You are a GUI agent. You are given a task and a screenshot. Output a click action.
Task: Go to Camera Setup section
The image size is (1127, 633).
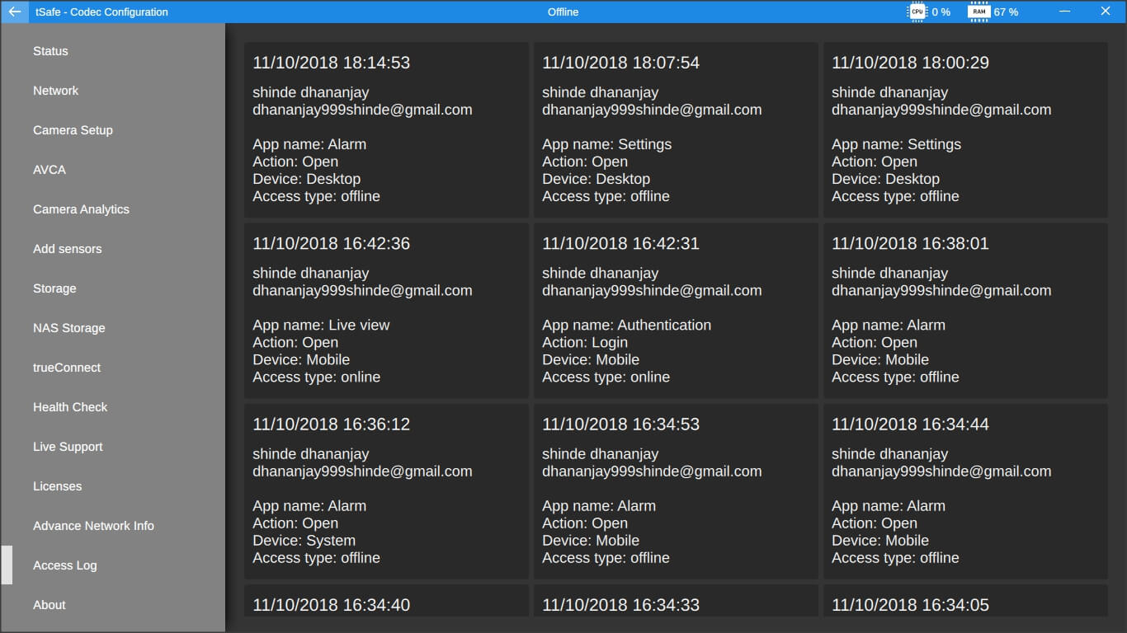(x=73, y=130)
